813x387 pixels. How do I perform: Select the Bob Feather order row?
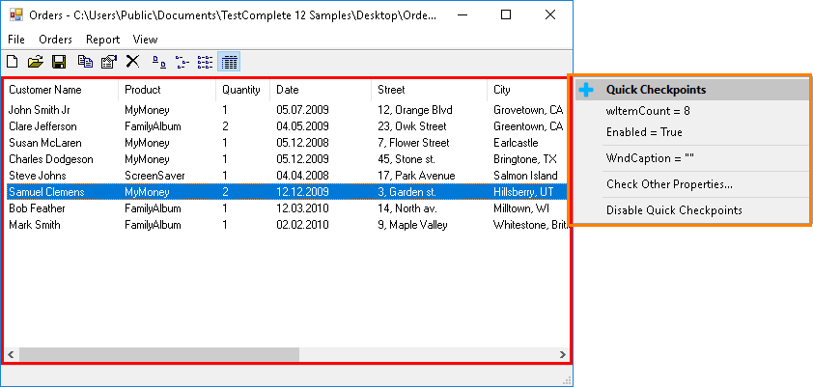click(286, 208)
